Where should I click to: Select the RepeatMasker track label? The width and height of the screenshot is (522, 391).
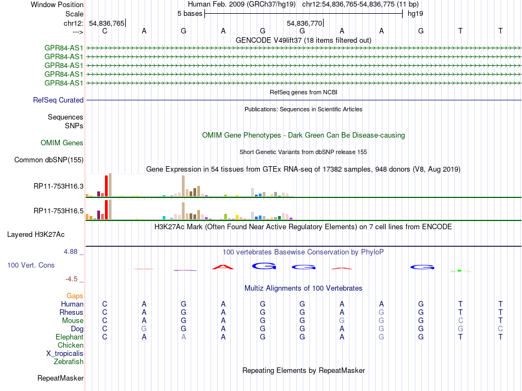click(60, 378)
